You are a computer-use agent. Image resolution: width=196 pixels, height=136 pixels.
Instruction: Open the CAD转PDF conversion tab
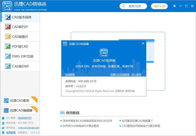pyautogui.click(x=20, y=27)
